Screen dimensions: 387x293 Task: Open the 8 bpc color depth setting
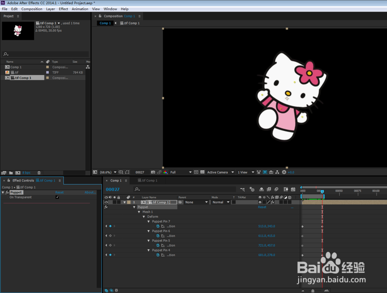(x=26, y=173)
